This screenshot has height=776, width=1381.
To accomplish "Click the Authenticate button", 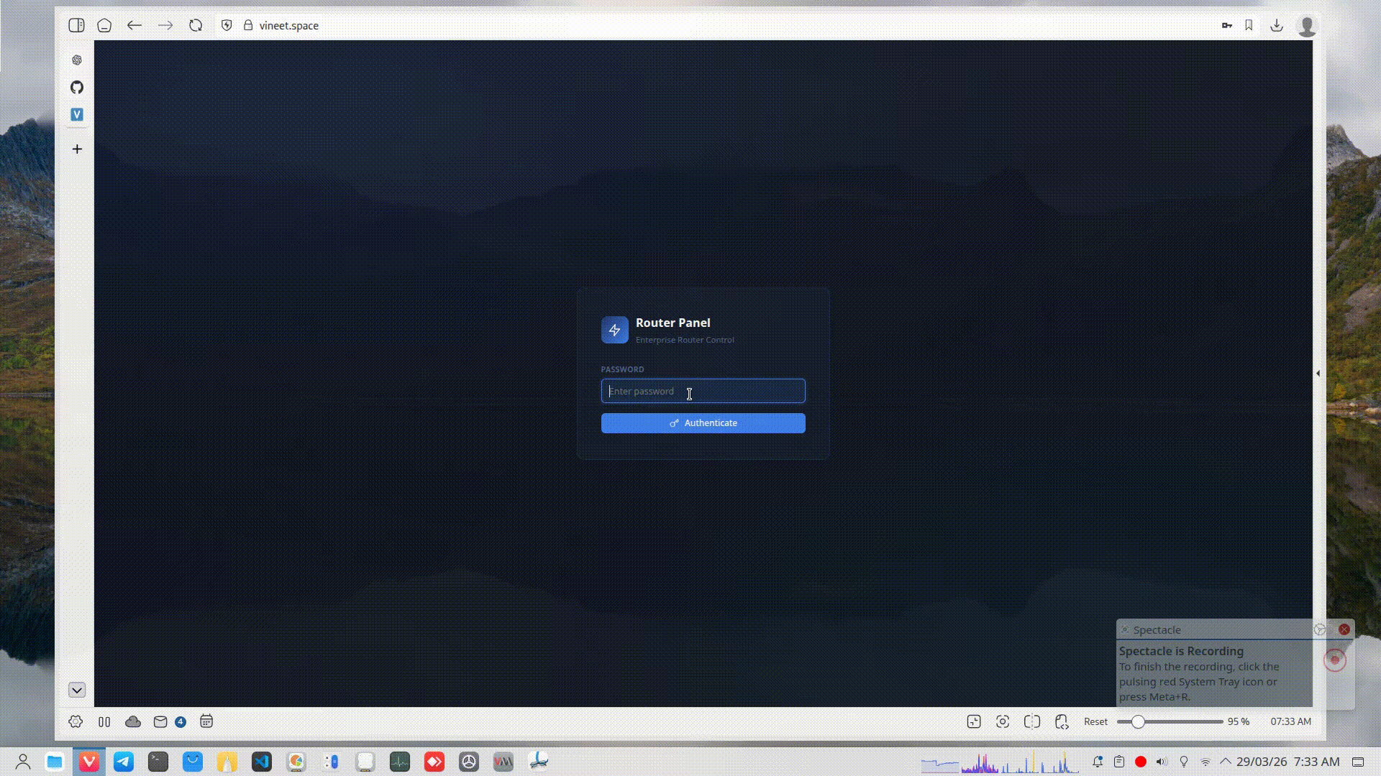I will [x=702, y=422].
